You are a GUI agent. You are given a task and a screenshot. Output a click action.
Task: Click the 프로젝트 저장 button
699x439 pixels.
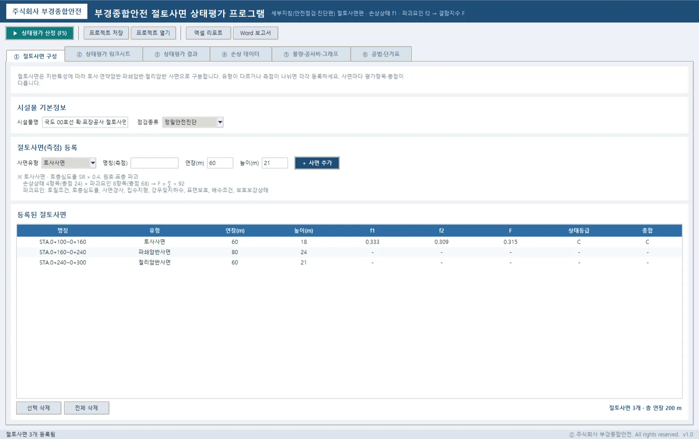106,33
